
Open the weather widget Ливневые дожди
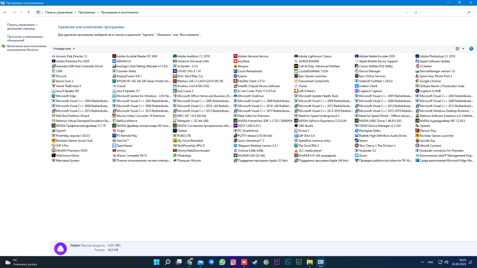click(21, 262)
